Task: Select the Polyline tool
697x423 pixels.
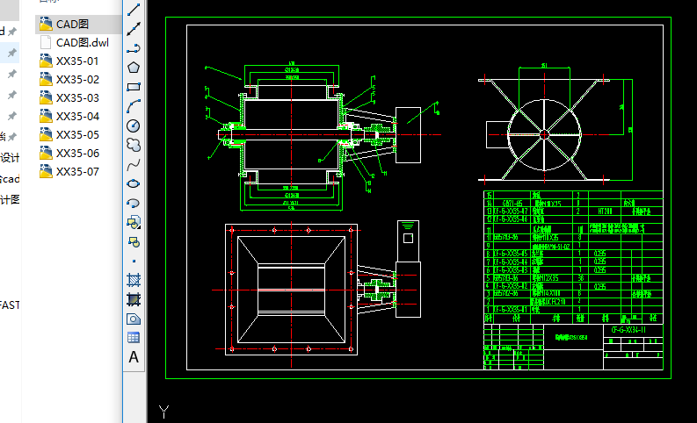Action: click(134, 47)
